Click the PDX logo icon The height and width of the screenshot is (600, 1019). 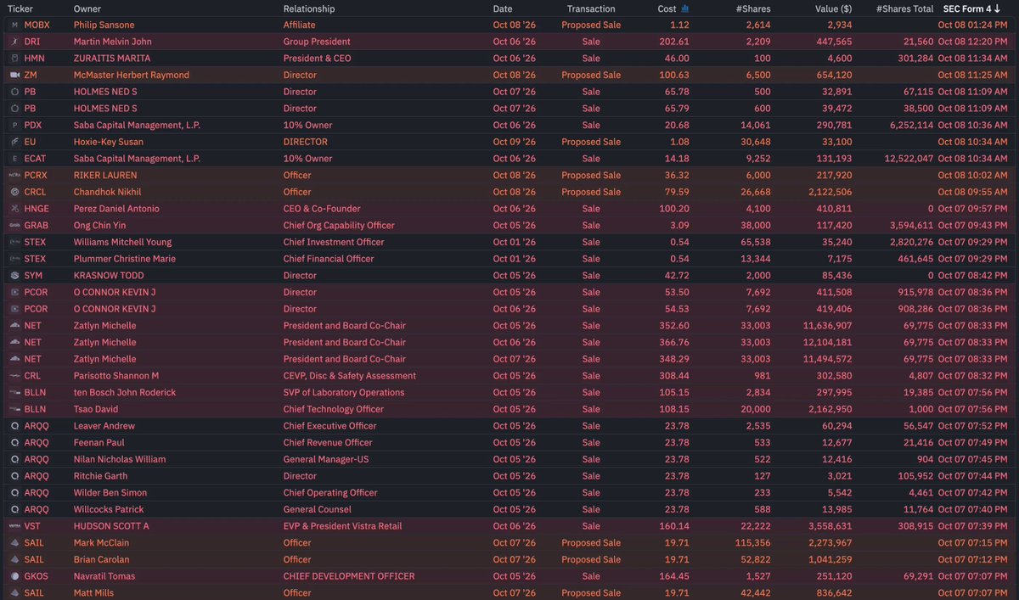(x=14, y=126)
